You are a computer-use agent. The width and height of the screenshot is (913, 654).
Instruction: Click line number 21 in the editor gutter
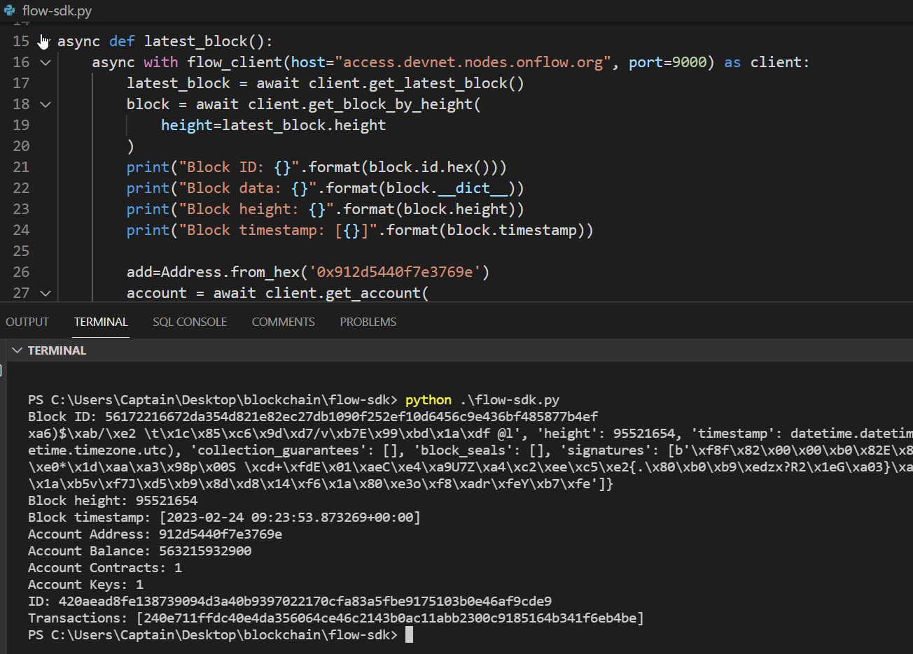point(21,166)
